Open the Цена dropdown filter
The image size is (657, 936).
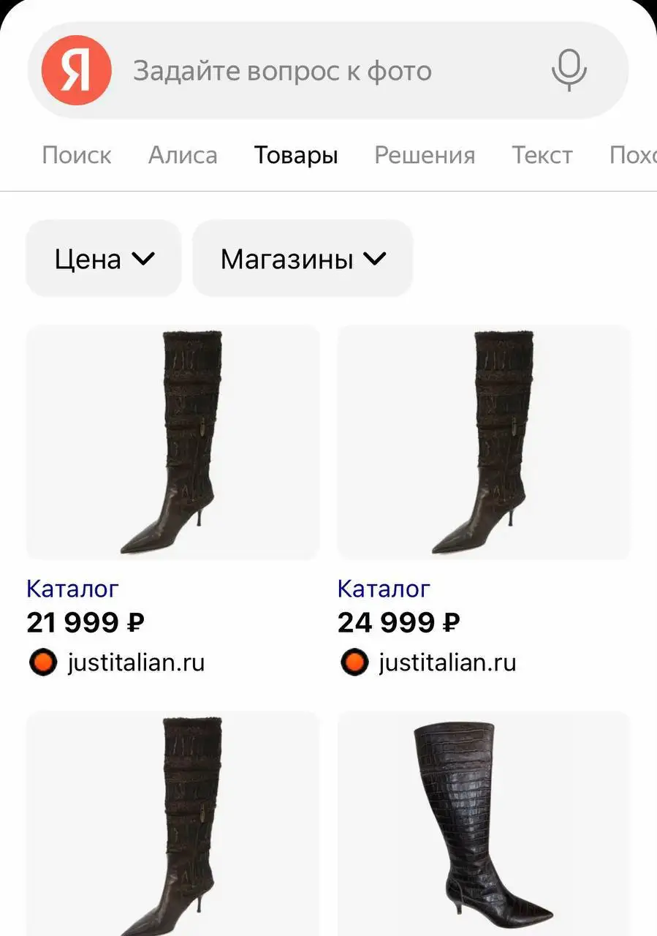104,258
